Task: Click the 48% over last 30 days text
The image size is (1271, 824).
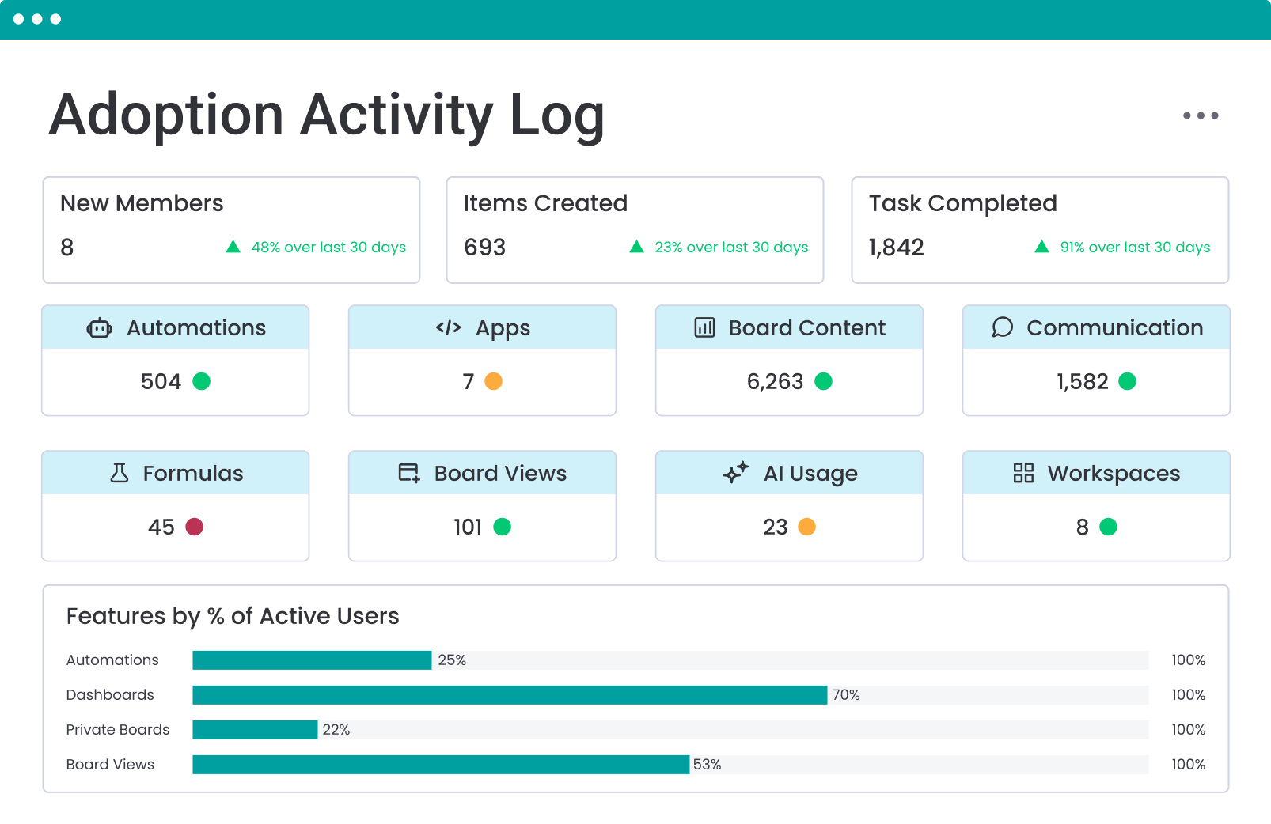Action: click(x=328, y=248)
